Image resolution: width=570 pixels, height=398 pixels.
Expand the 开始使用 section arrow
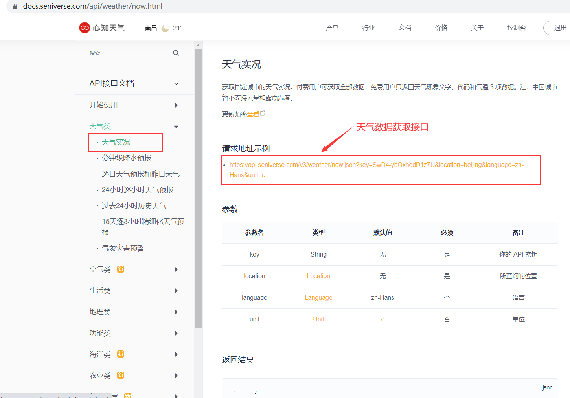(176, 105)
